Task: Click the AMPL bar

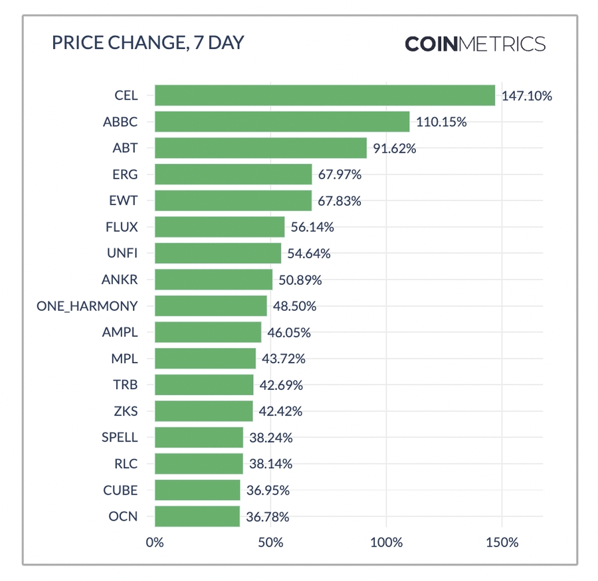Action: tap(208, 332)
